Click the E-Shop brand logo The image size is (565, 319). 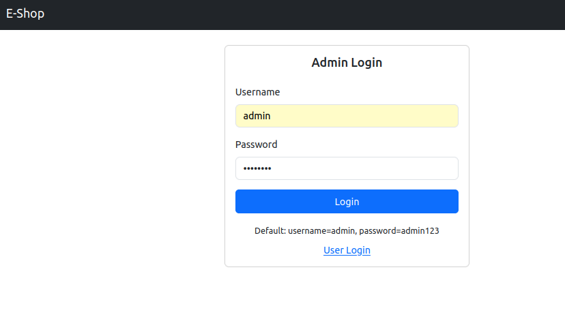pyautogui.click(x=25, y=14)
